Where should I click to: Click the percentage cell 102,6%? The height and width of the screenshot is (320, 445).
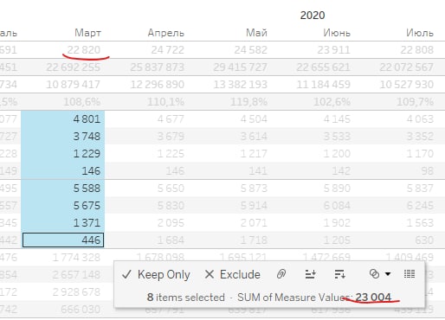332,102
